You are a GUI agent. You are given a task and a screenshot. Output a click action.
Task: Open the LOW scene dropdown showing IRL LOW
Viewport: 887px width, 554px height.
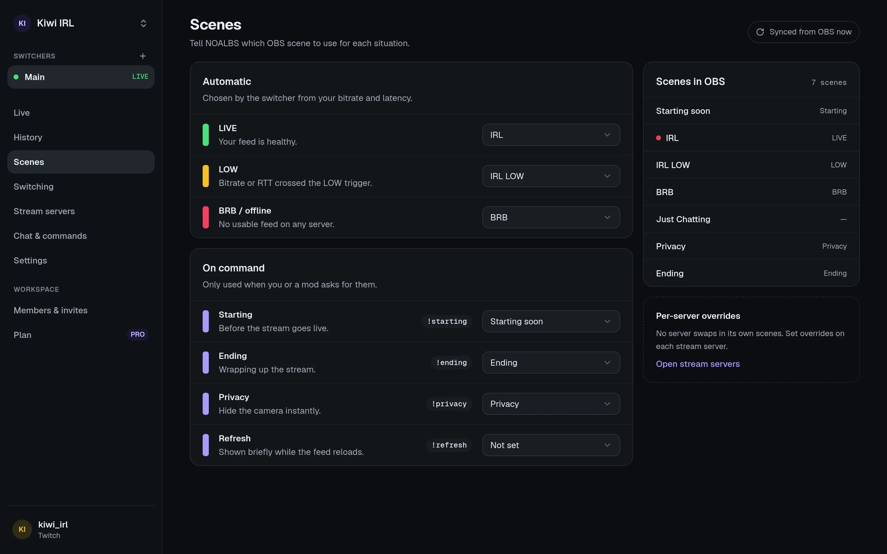click(x=551, y=176)
